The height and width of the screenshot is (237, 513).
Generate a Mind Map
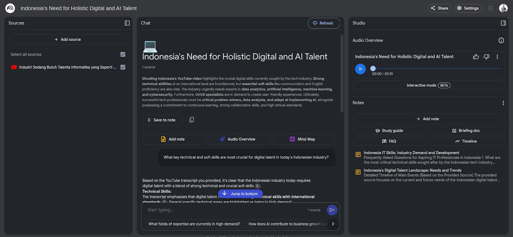pyautogui.click(x=303, y=139)
